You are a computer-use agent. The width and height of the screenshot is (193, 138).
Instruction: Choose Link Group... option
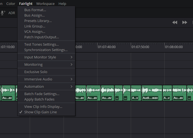(46, 26)
